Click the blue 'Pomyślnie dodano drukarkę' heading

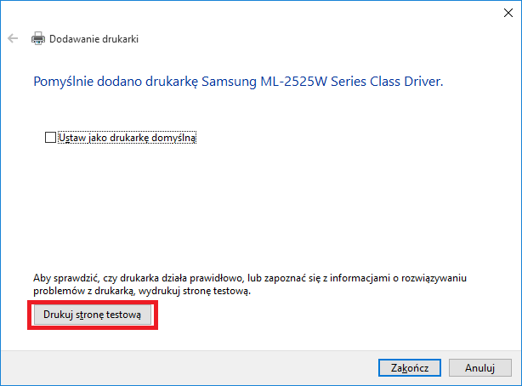pyautogui.click(x=238, y=82)
